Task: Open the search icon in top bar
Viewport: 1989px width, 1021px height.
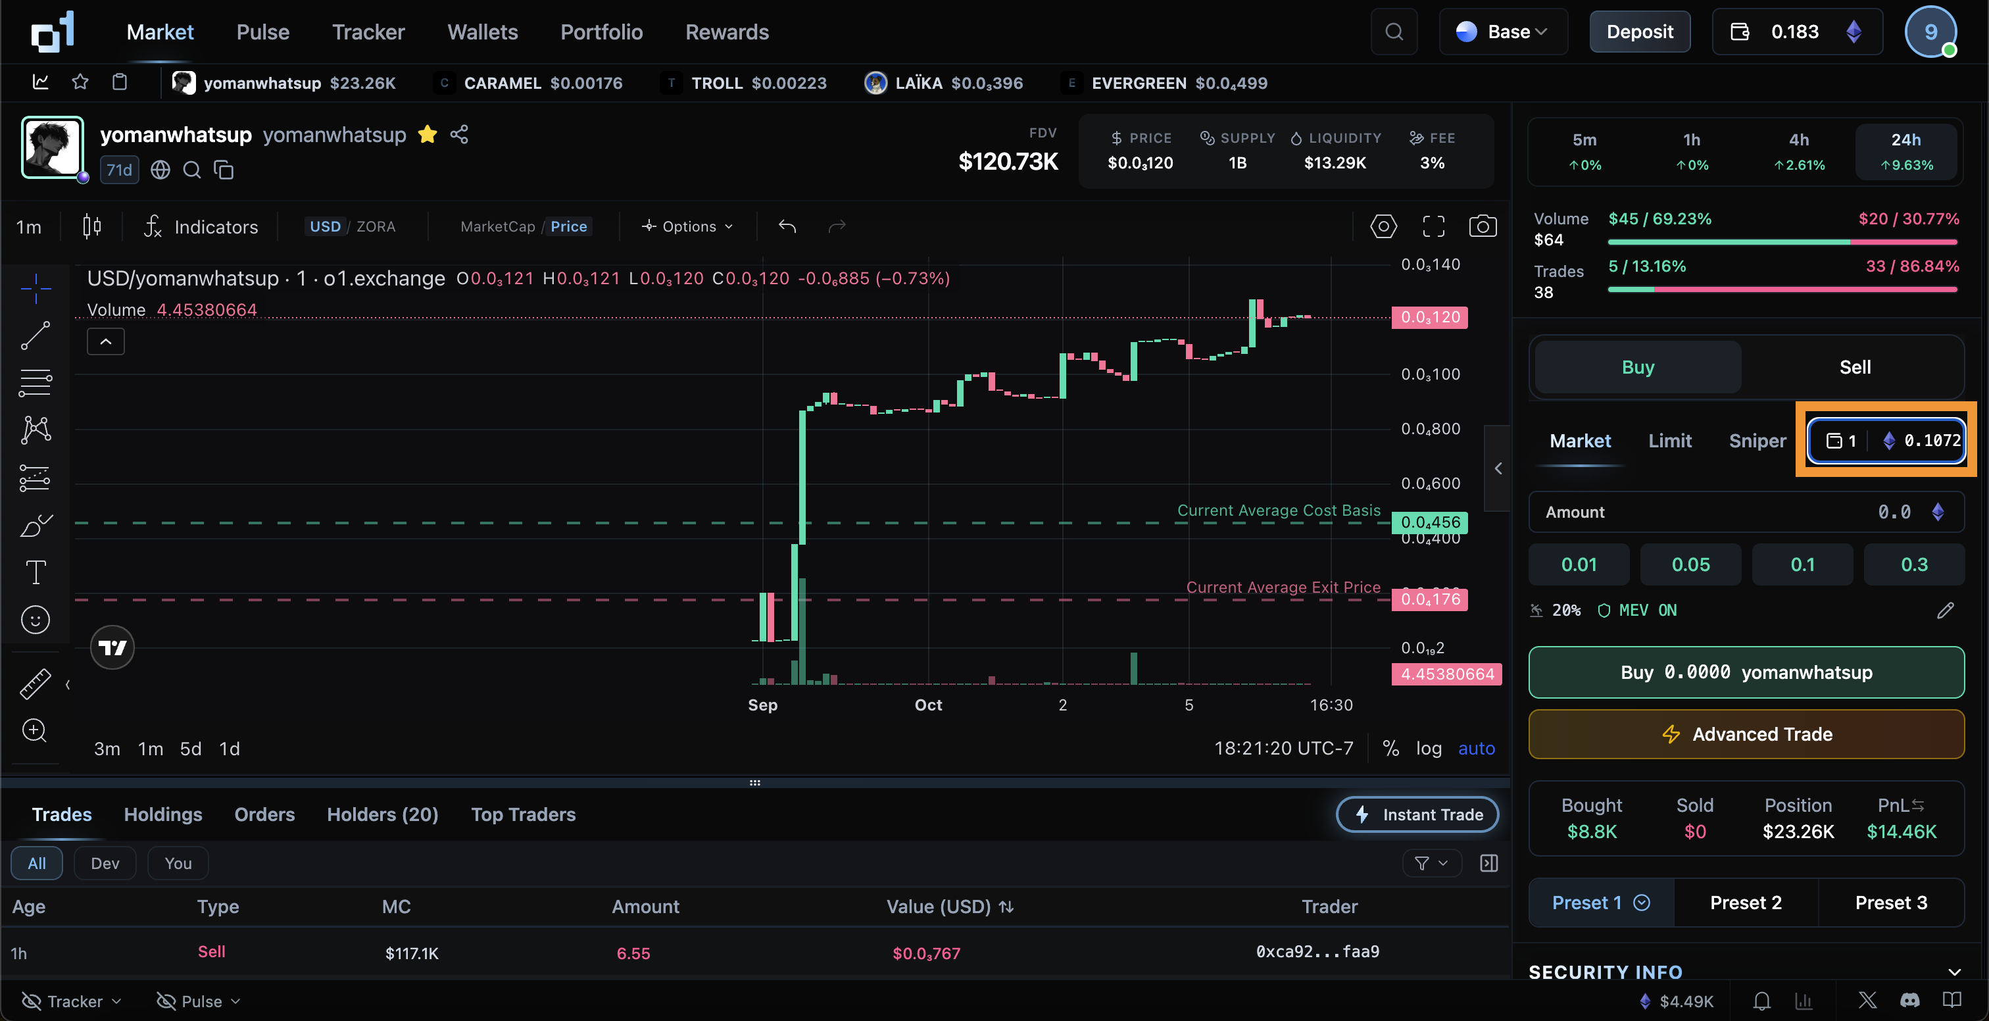Action: tap(1394, 32)
